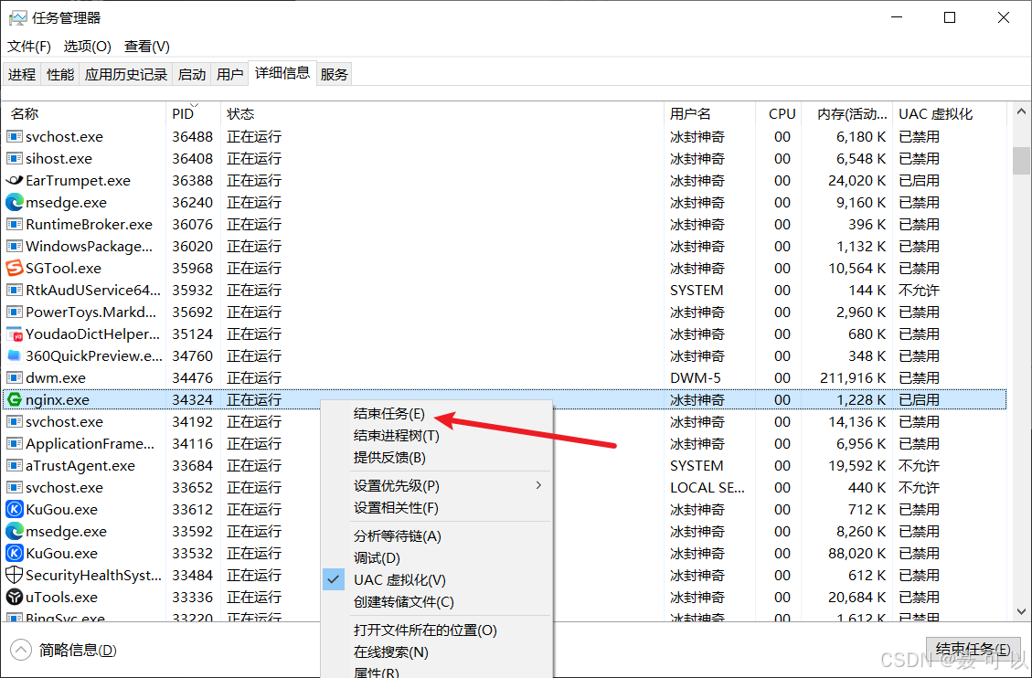Select the 详细信息 tab
This screenshot has height=678, width=1032.
point(282,72)
